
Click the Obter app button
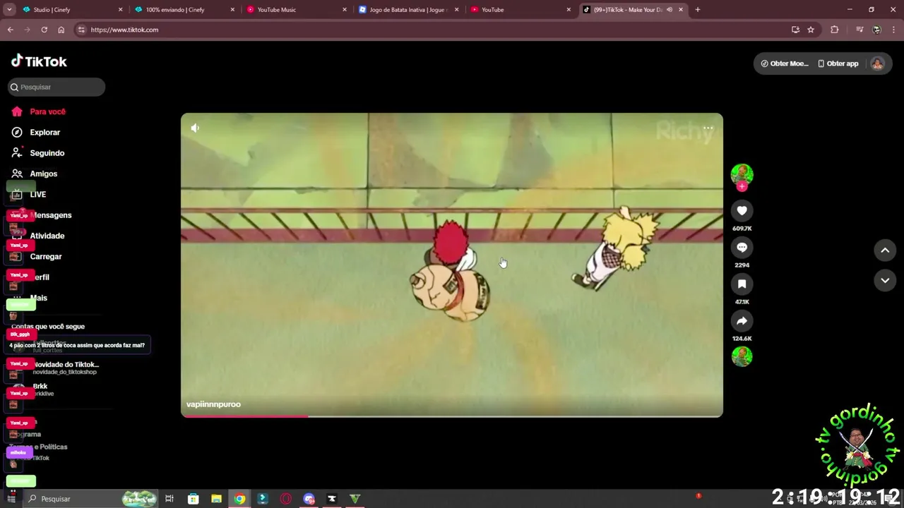(x=838, y=64)
